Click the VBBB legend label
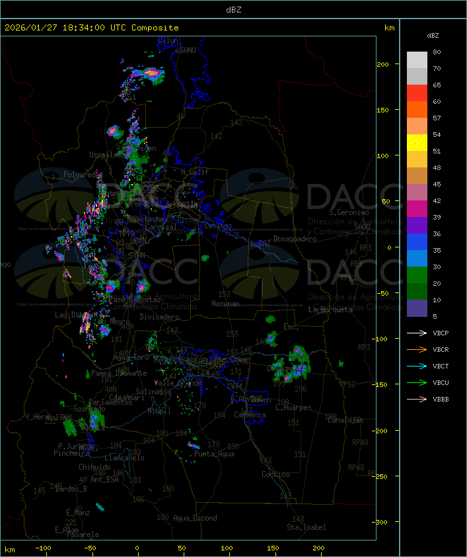This screenshot has width=467, height=557. [441, 400]
